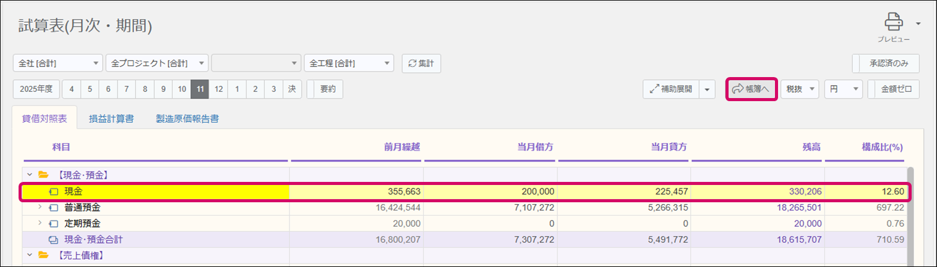The height and width of the screenshot is (267, 937).
Task: Click the 2025年度 fiscal year button
Action: [x=36, y=89]
